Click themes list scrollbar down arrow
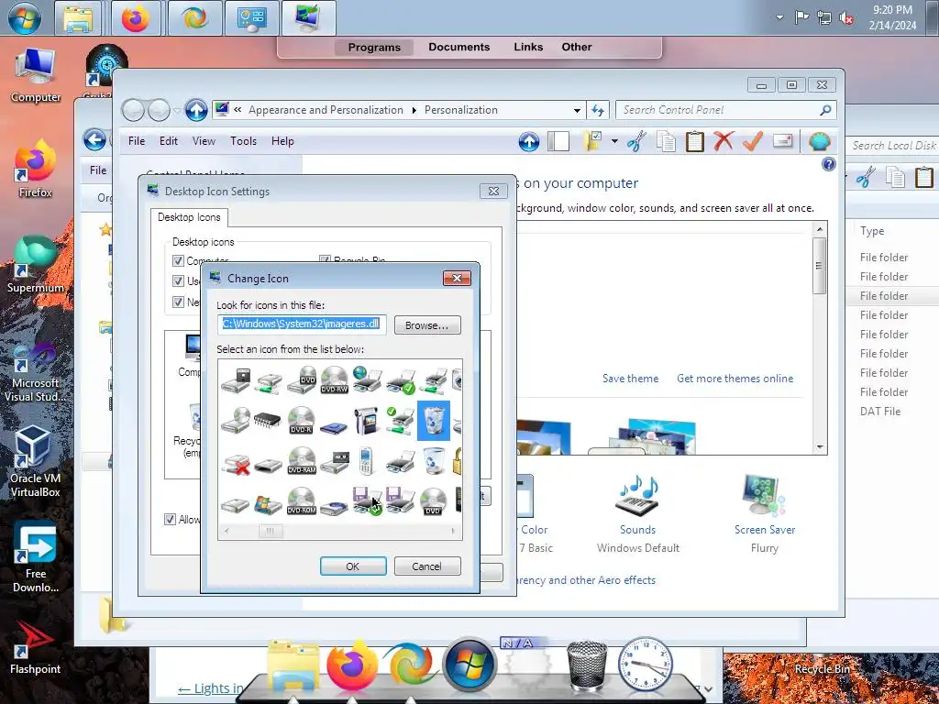The image size is (939, 704). click(819, 447)
